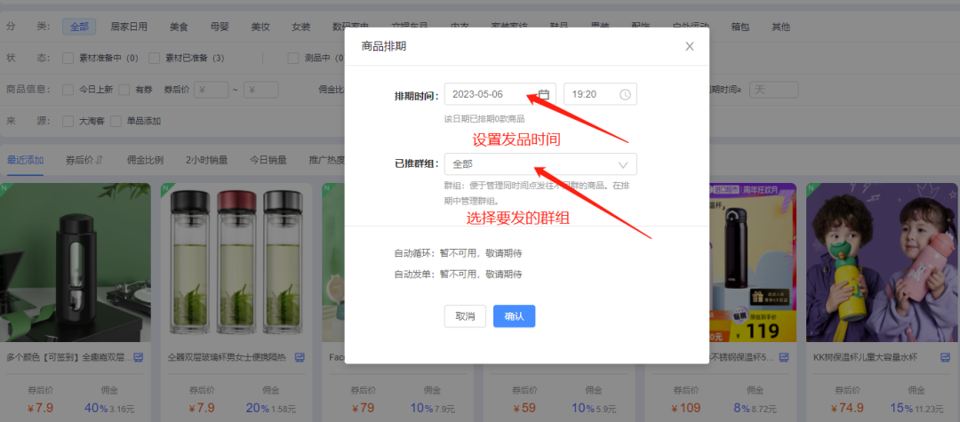Open calendar icon in 排期时间 date field
Screen dimensions: 960x422
pos(544,94)
